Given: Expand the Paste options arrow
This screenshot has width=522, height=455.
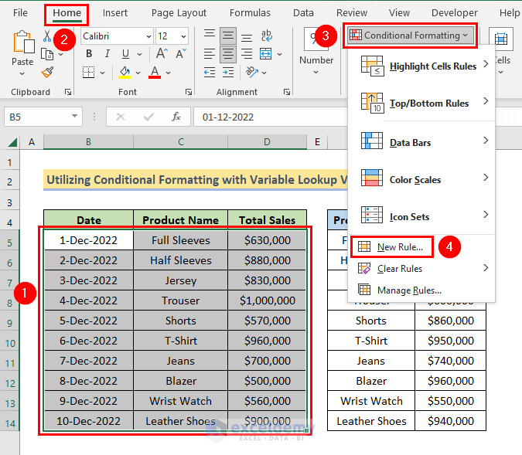Looking at the screenshot, I should click(x=22, y=74).
